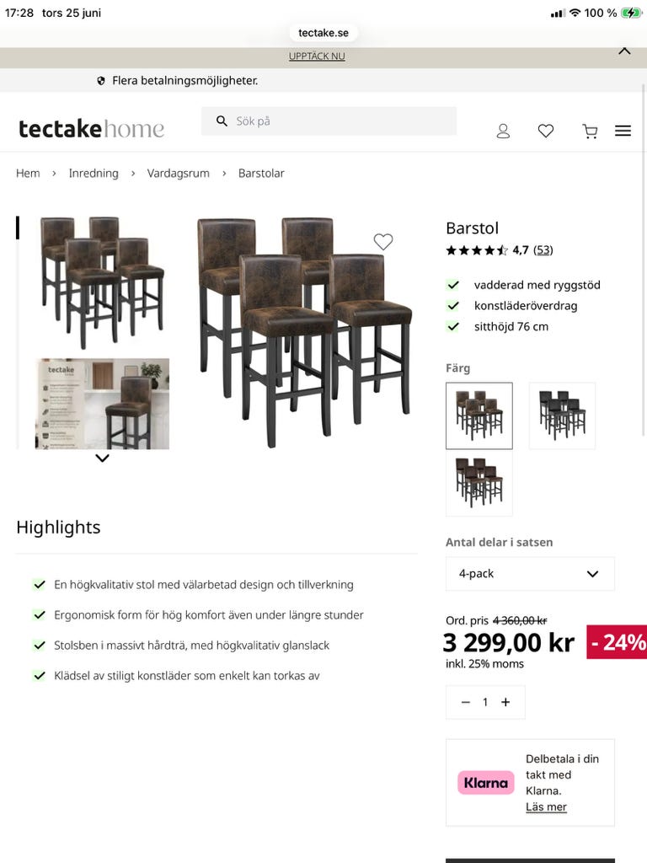This screenshot has width=647, height=863.
Task: Increase quantity with plus button
Action: point(505,702)
